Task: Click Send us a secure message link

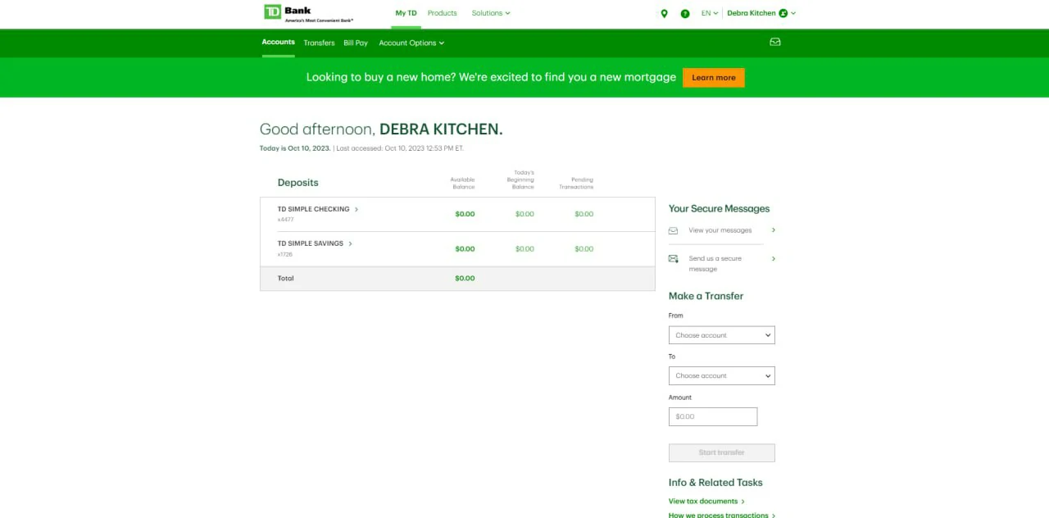Action: (715, 264)
